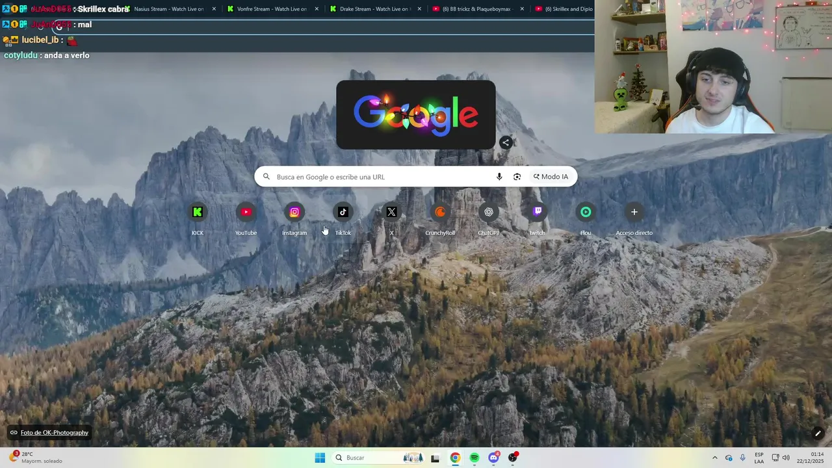Open the ESP LAA language switcher

point(759,458)
